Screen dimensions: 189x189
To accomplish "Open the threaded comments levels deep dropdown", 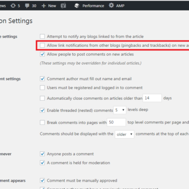I will click(x=120, y=110).
